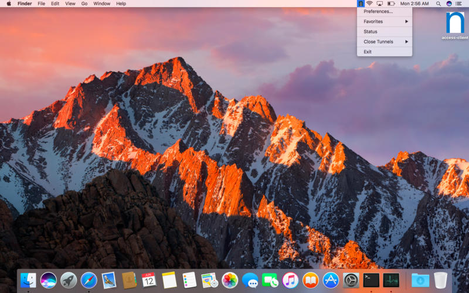Expand the Close Tunnels submenu
Viewport: 469px width, 293px height.
pyautogui.click(x=385, y=42)
